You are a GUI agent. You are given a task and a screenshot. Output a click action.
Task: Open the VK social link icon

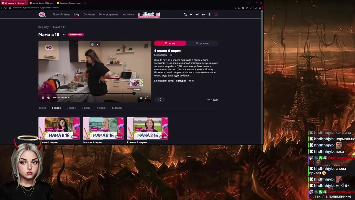191,14
